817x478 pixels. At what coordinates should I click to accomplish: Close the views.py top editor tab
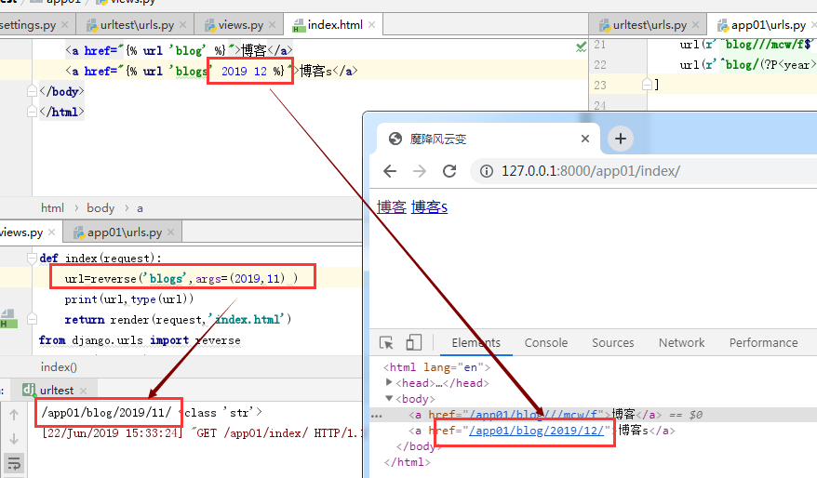pyautogui.click(x=272, y=24)
